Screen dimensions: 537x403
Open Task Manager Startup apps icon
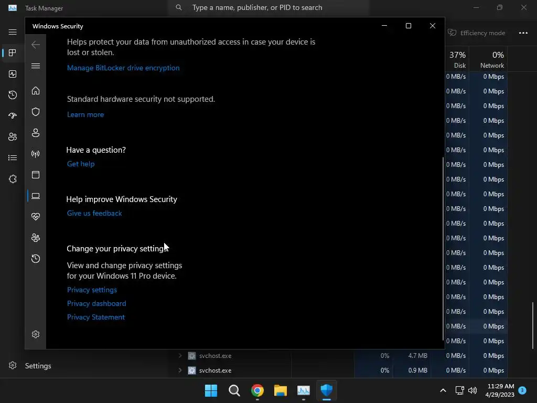coord(13,116)
